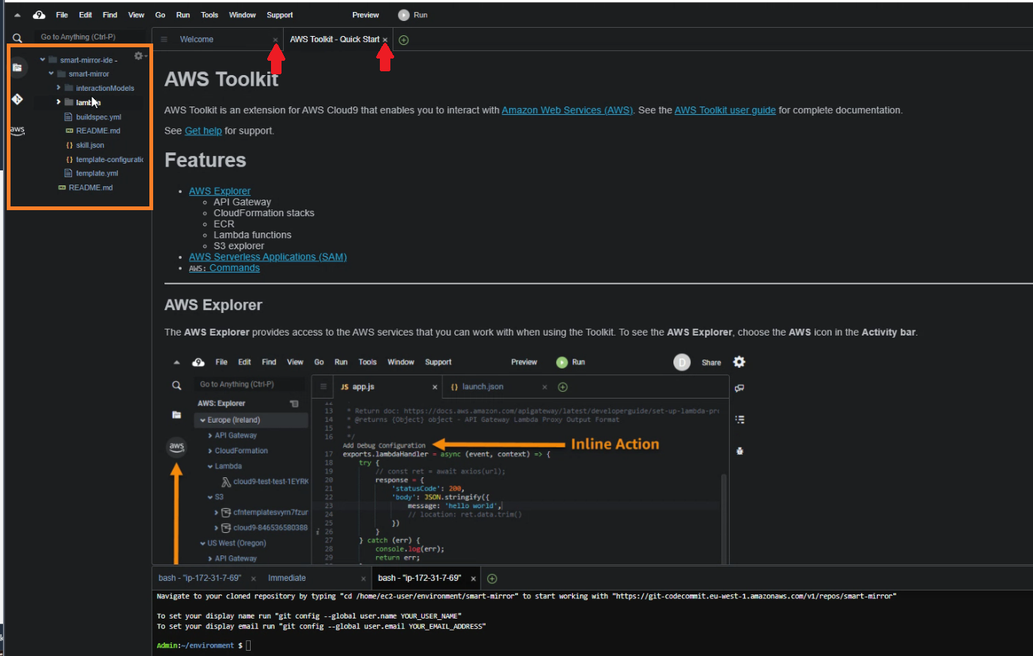
Task: Open the file tree settings gear
Action: 139,56
